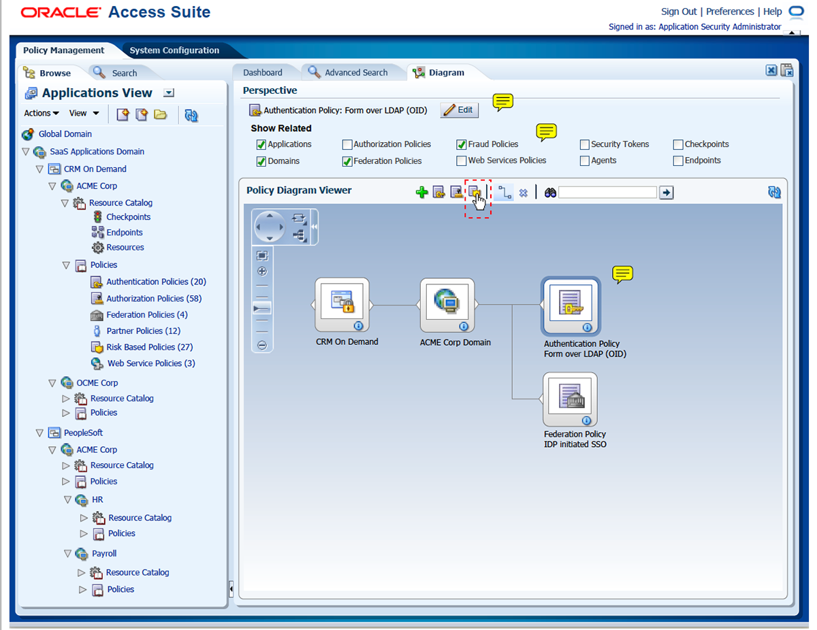Click the info icon on the ACME Corp Domain node
Screen dimensions: 817x630
(x=464, y=326)
